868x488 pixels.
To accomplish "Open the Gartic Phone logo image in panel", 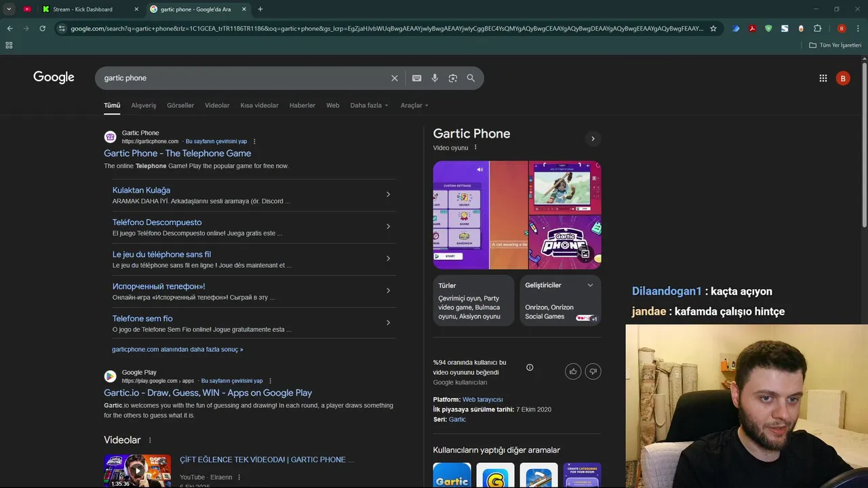I will 565,243.
